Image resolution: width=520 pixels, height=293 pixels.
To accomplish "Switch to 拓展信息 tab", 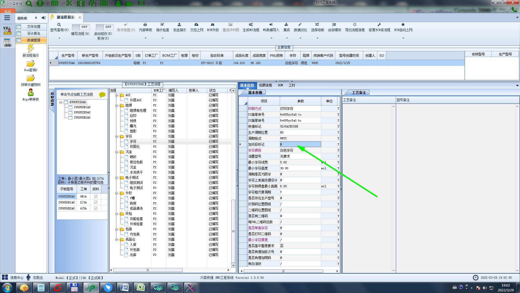I will click(x=265, y=85).
